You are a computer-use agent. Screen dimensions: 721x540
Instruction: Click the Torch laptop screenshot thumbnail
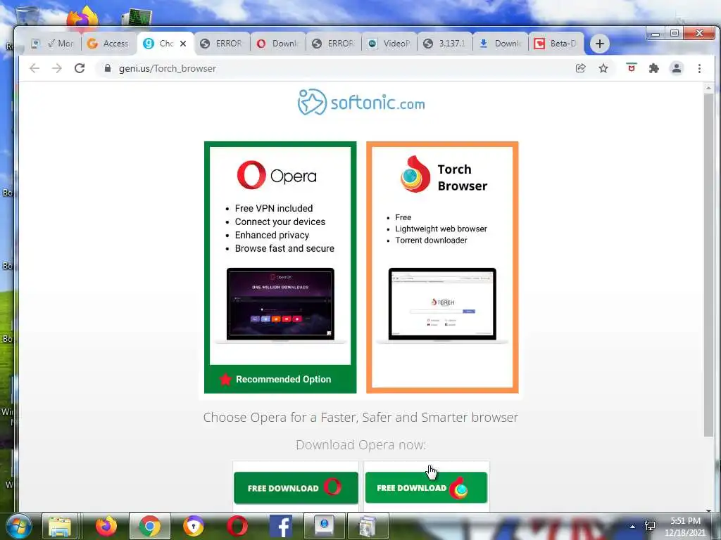[x=442, y=305]
